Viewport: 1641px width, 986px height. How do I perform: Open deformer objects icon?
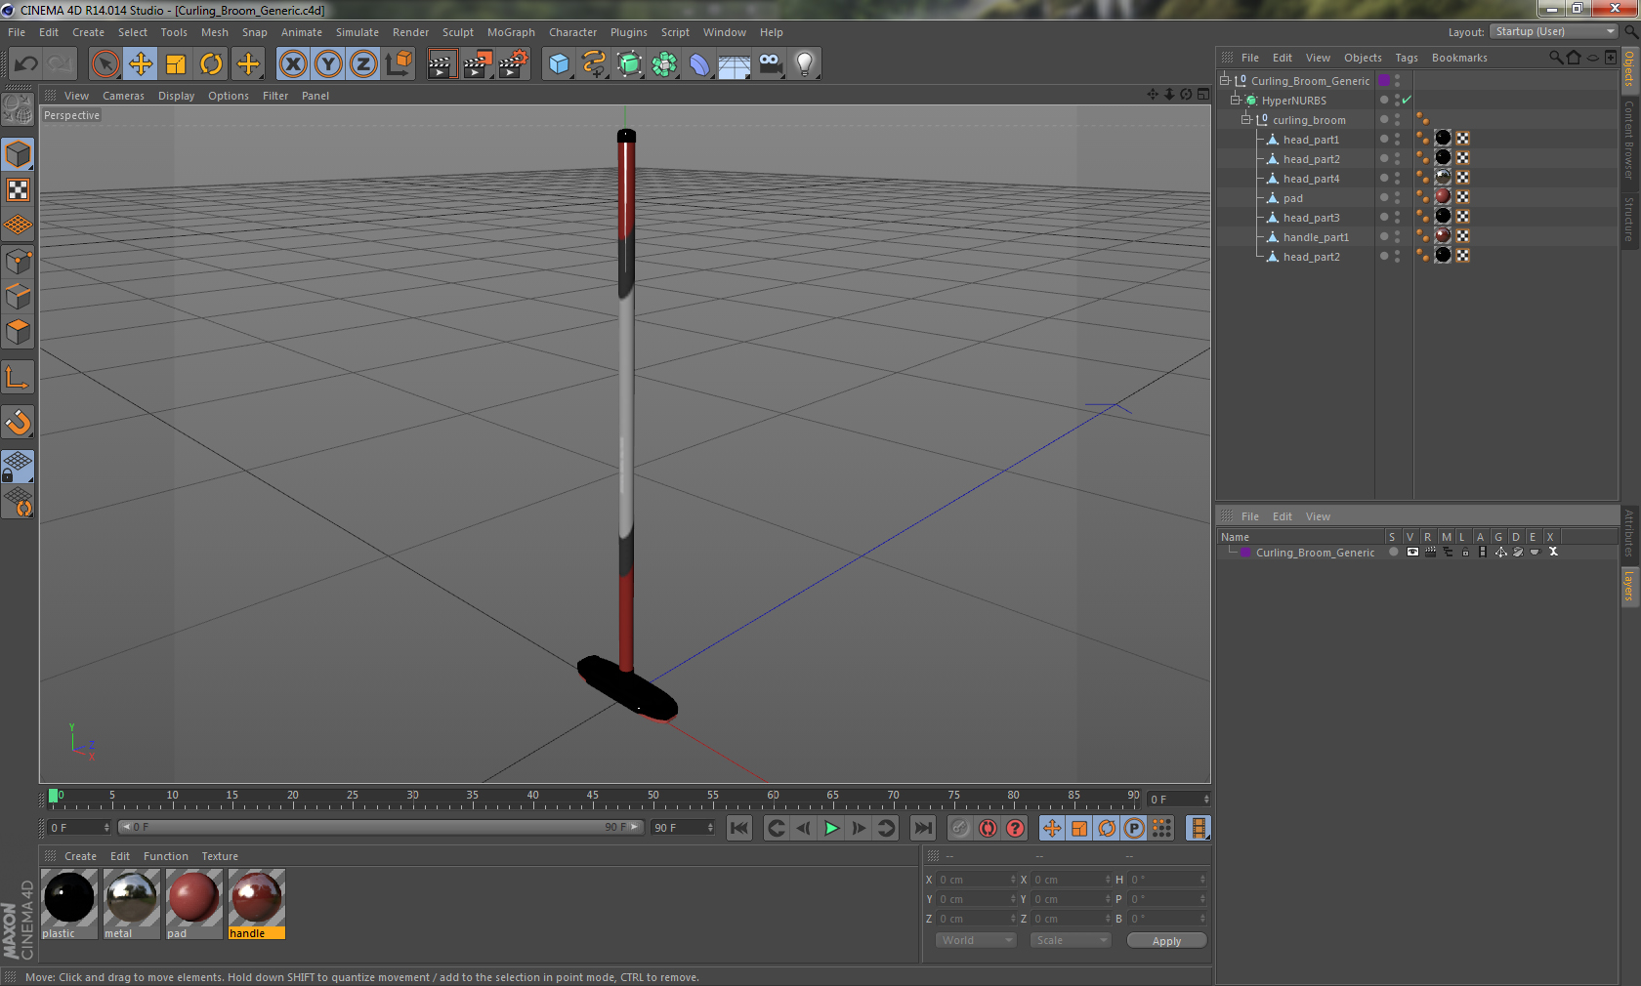point(699,64)
